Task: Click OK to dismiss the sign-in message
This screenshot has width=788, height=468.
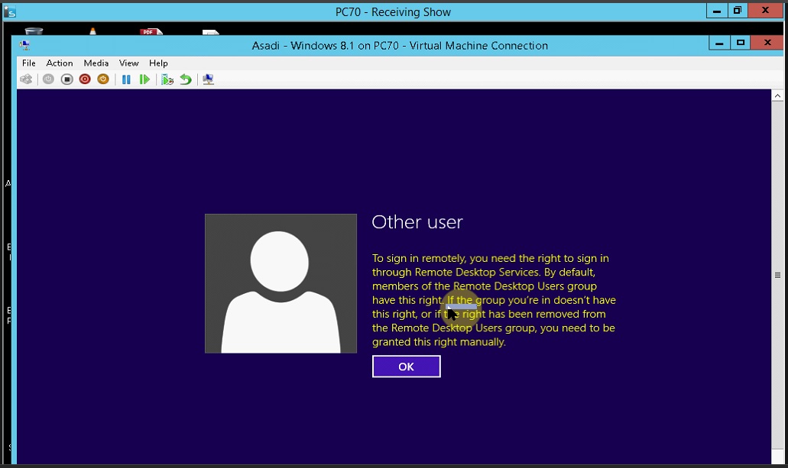Action: click(406, 366)
